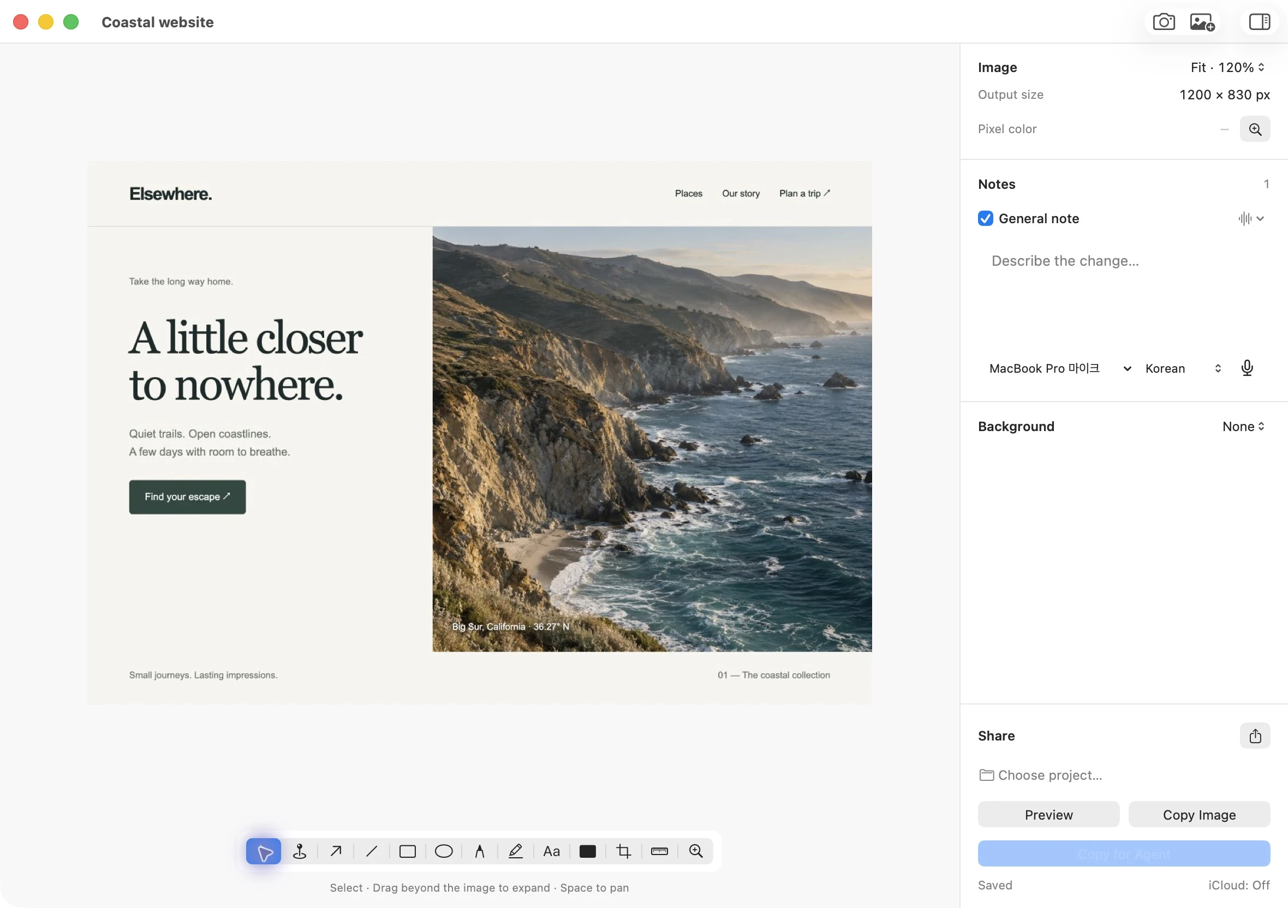This screenshot has width=1288, height=908.
Task: Click the coastal website screenshot image
Action: 480,433
